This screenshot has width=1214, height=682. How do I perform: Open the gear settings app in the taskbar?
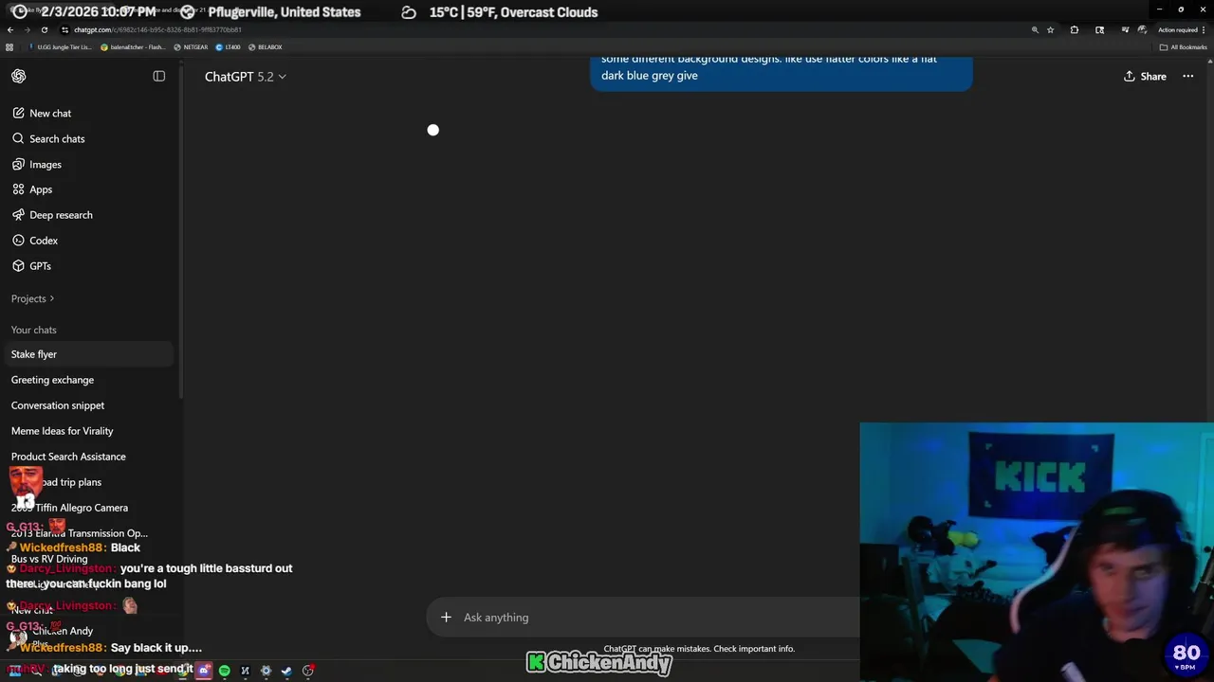pyautogui.click(x=266, y=671)
